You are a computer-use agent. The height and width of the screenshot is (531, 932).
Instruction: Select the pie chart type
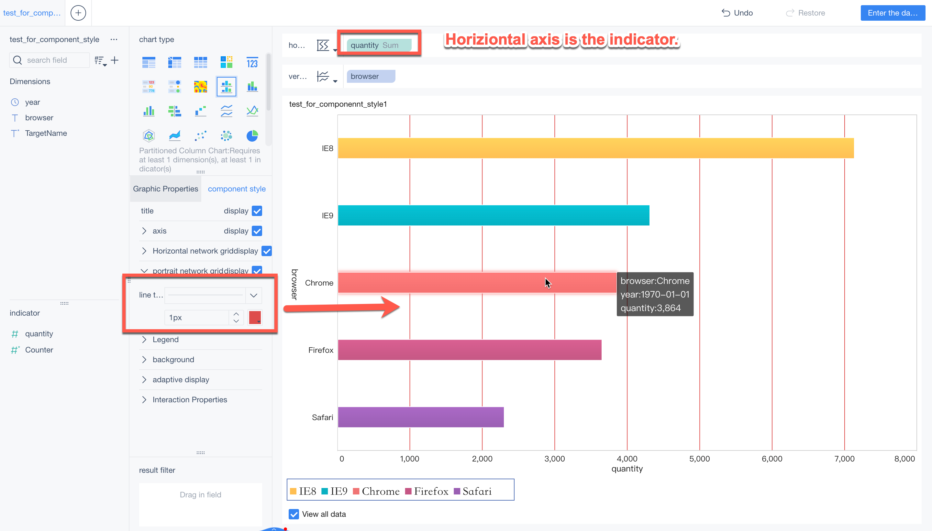(x=252, y=136)
